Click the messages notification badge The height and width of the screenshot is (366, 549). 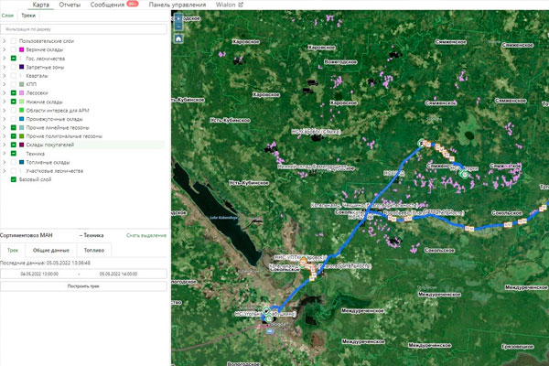coord(133,4)
